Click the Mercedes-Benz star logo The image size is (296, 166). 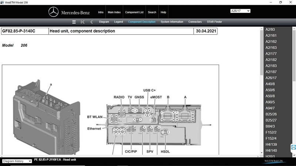[x=53, y=12]
